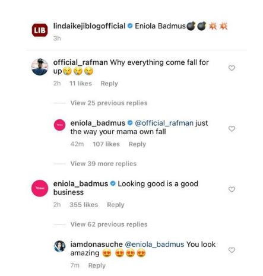
Task: Like official_rafman's comment with the heart
Action: coord(232,68)
